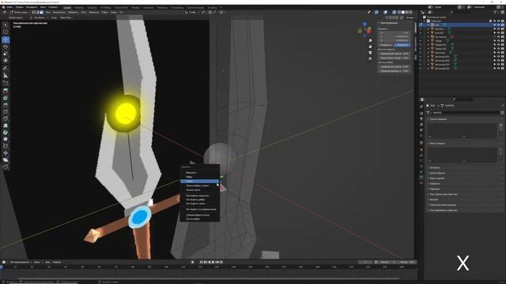Open the Modifiers wrench properties tab
The width and height of the screenshot is (506, 284).
click(421, 155)
